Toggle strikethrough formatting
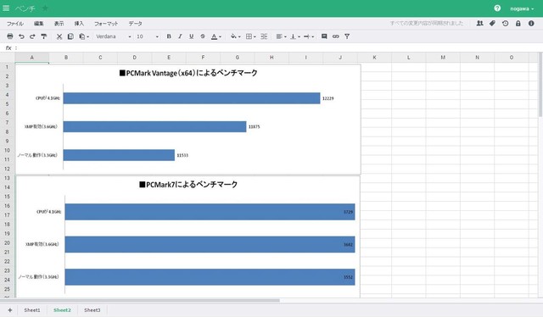 pos(203,36)
